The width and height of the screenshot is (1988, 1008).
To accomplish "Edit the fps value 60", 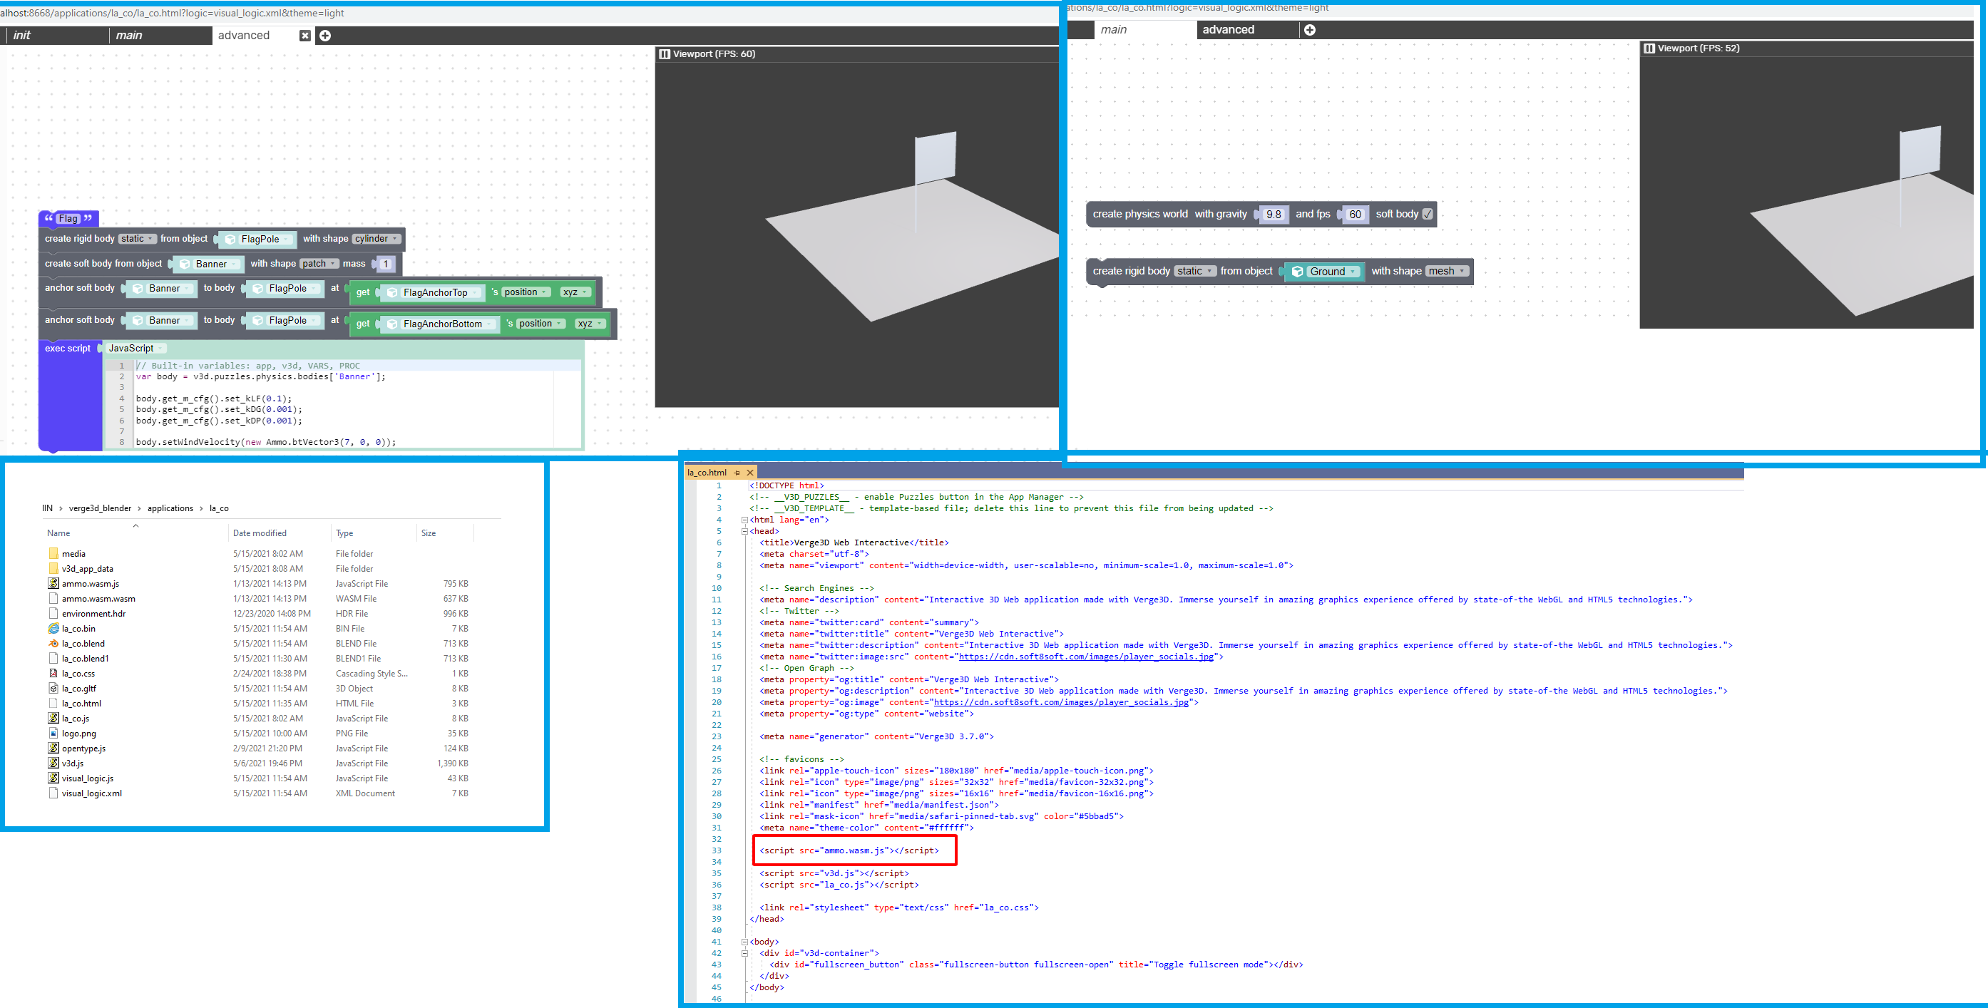I will coord(1354,215).
